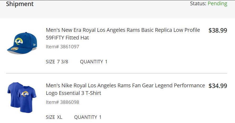
Task: Click the SIZE 7 3/8 label
Action: 57,61
